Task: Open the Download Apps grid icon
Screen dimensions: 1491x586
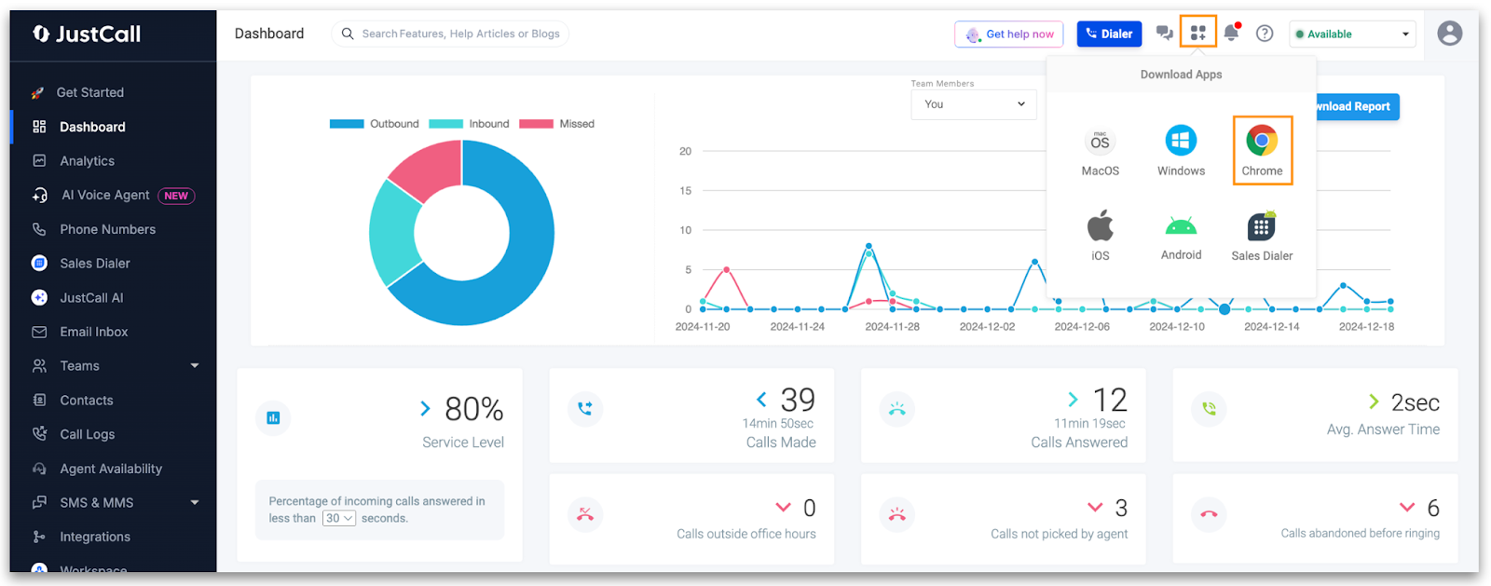Action: tap(1197, 34)
